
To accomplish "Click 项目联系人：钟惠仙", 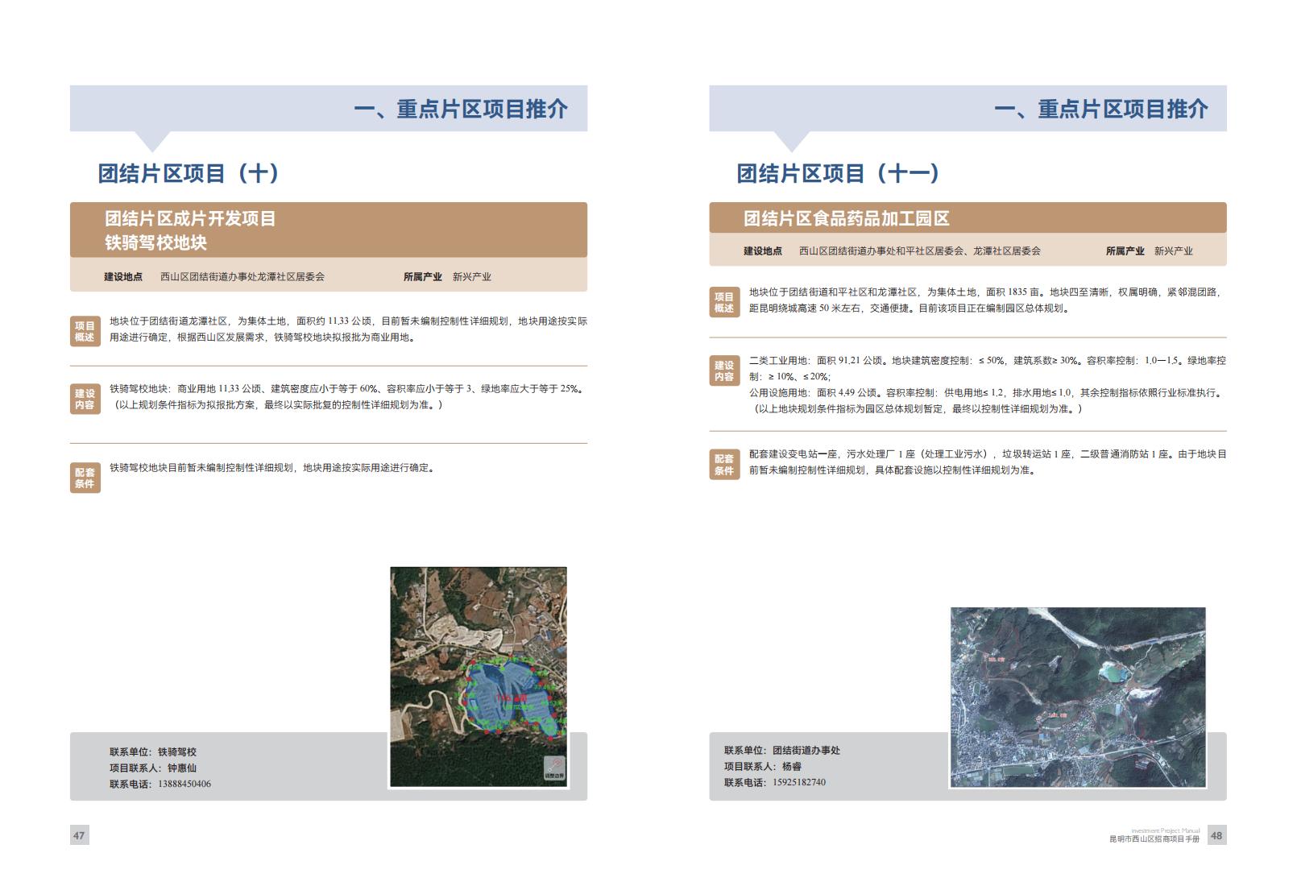I will (x=153, y=768).
